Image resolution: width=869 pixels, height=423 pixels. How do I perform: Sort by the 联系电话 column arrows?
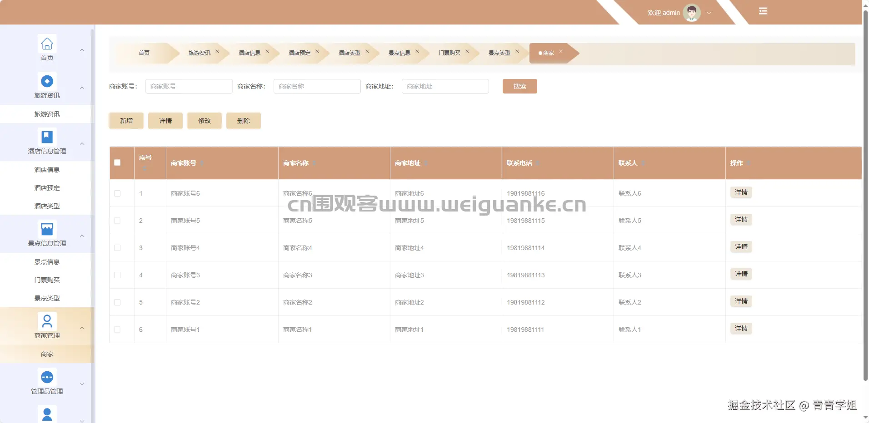(x=539, y=163)
